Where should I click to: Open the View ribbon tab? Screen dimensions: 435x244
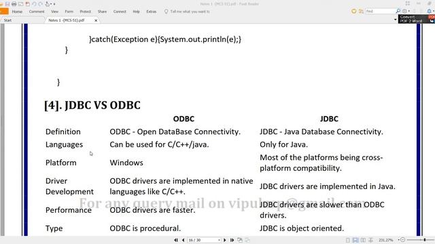point(54,12)
